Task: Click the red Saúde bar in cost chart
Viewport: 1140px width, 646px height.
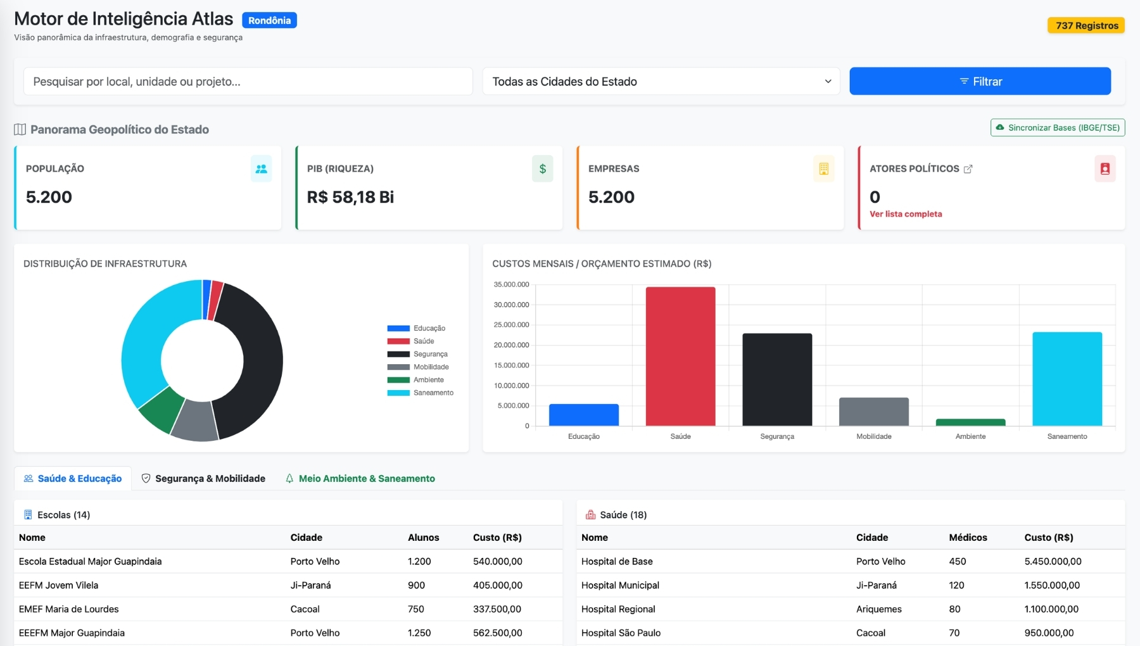Action: pos(680,357)
